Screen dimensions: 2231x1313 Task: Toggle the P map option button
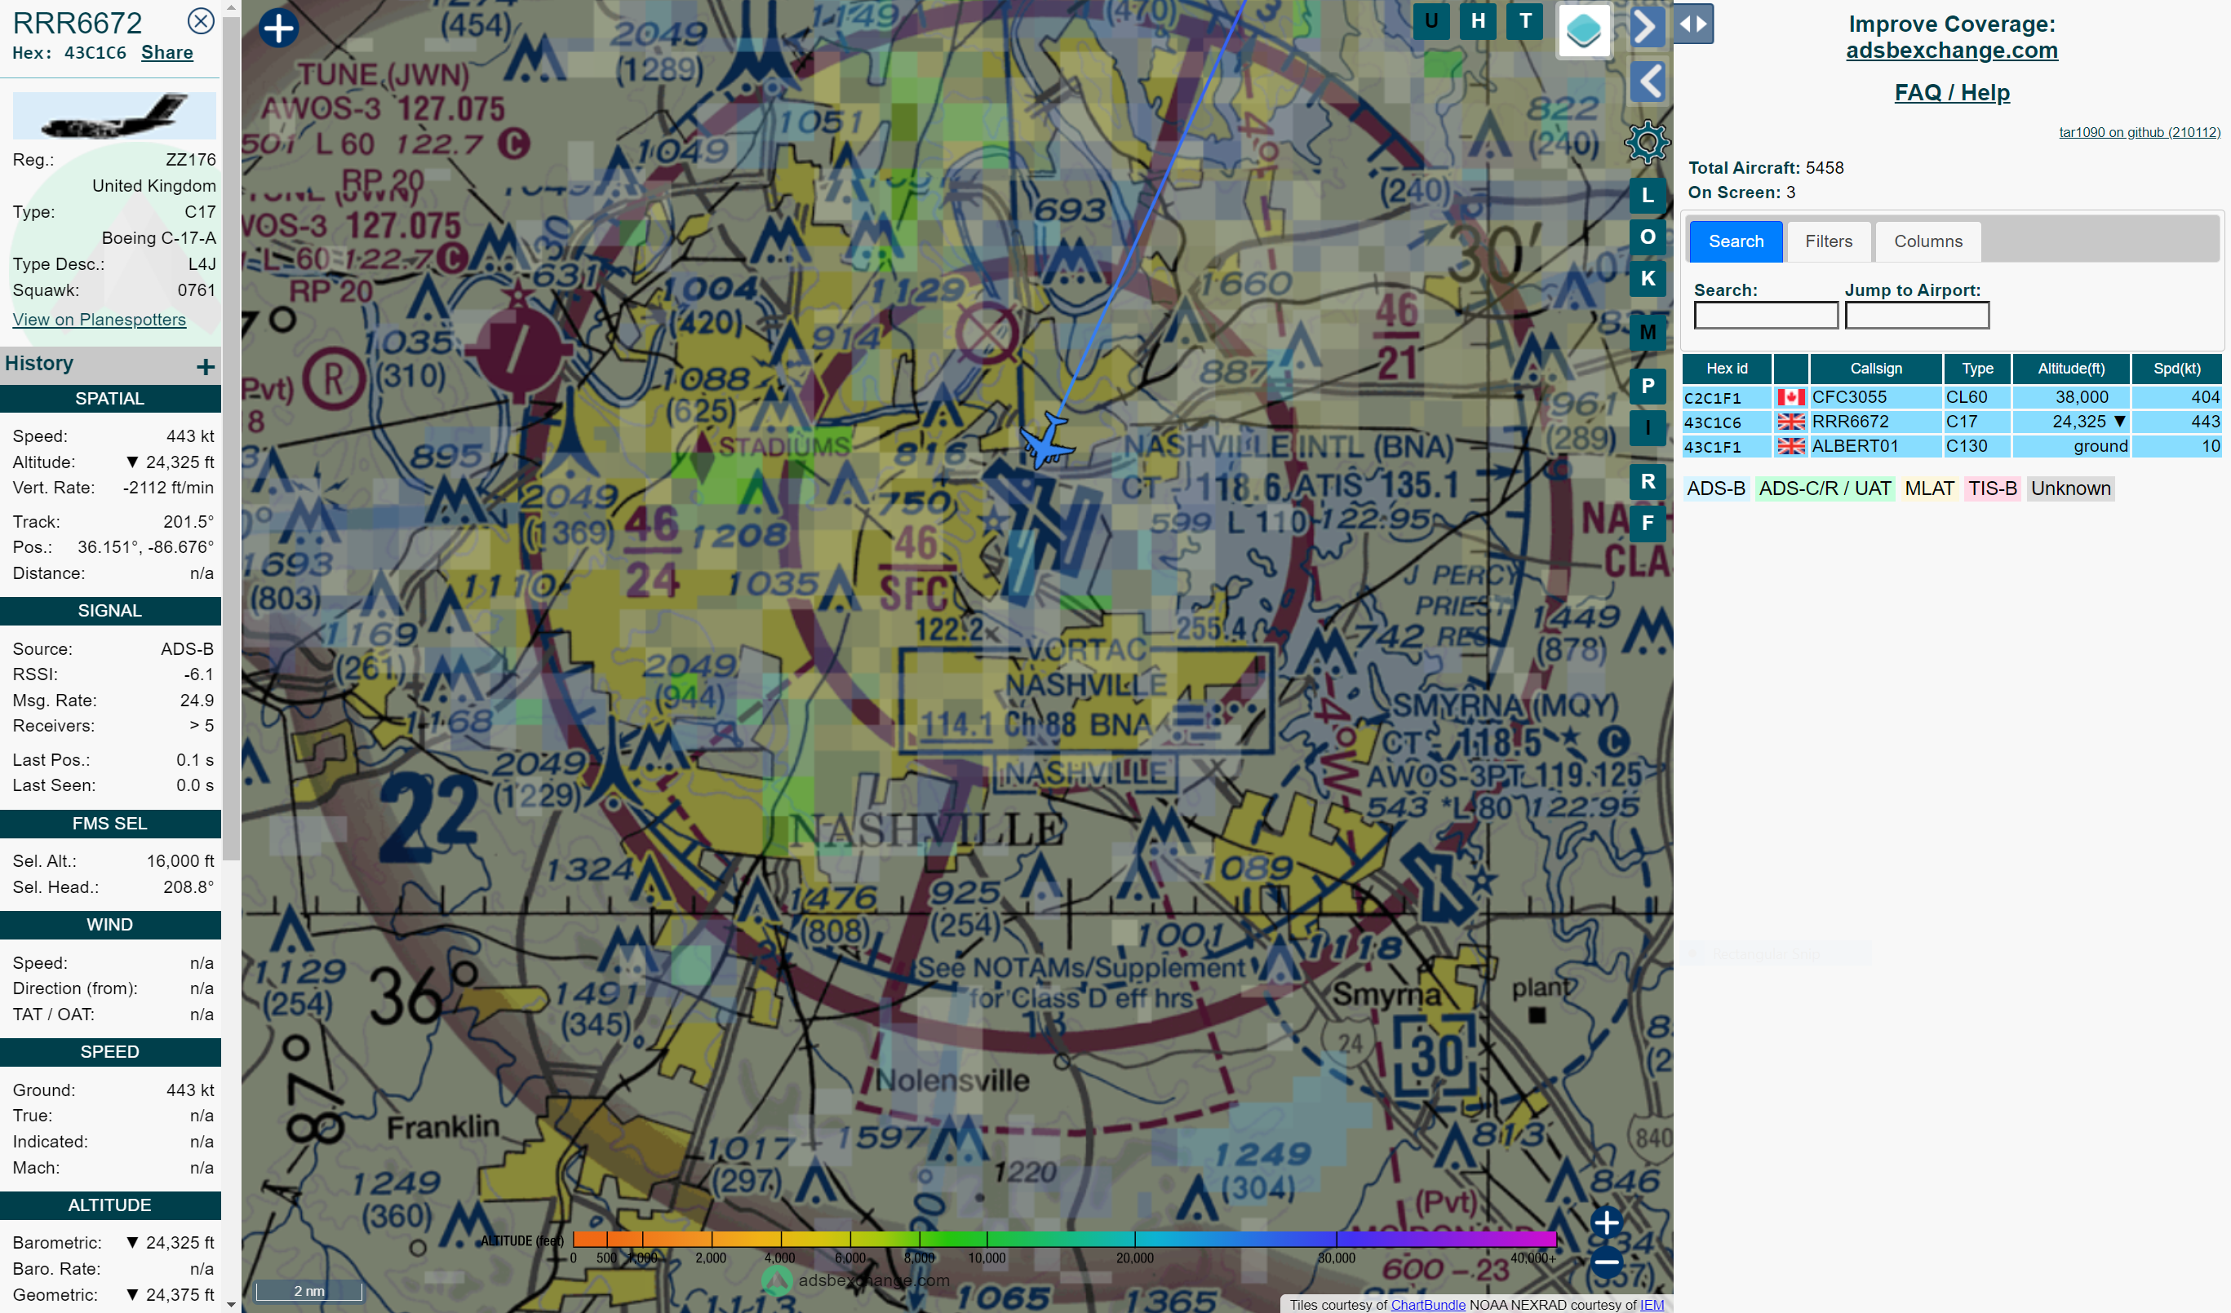click(1648, 387)
